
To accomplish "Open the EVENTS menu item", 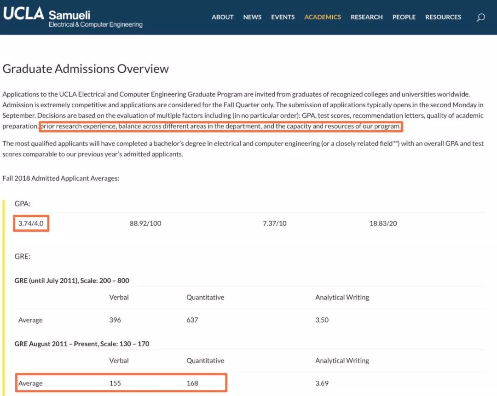I will pyautogui.click(x=283, y=17).
